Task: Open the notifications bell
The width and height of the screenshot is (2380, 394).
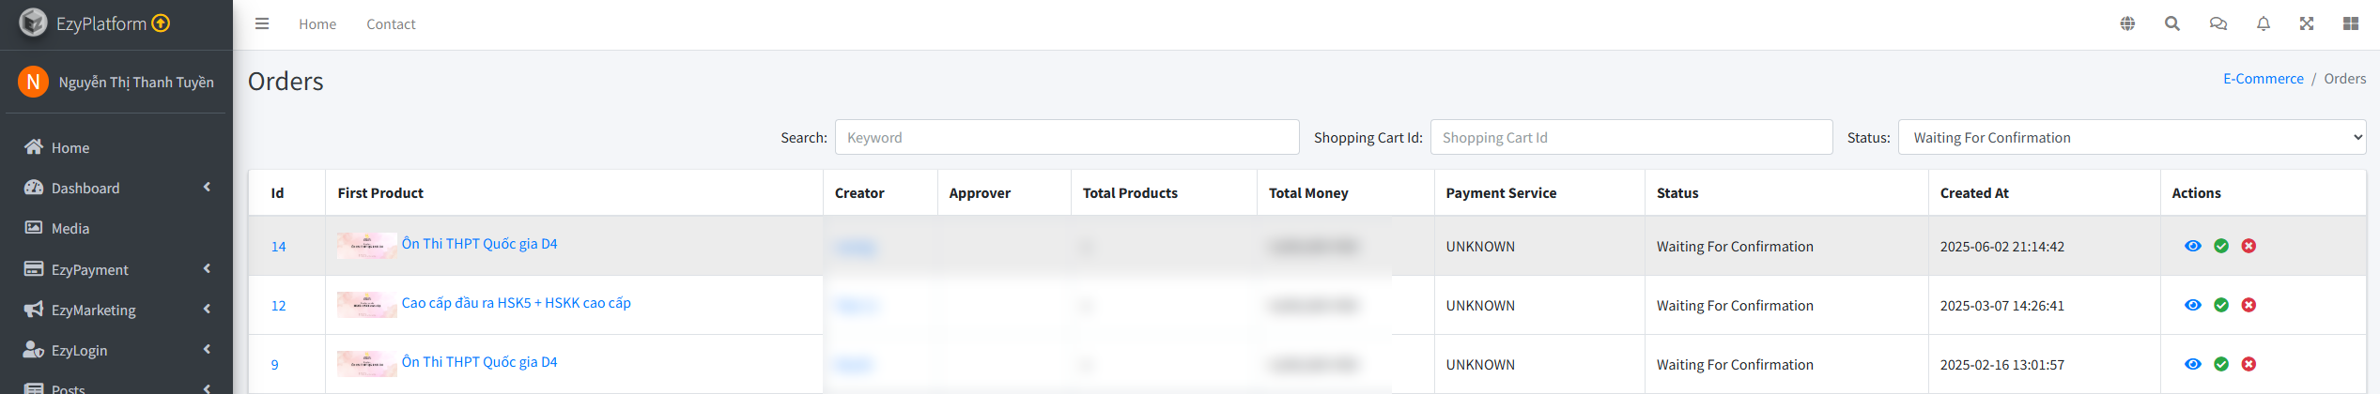Action: pyautogui.click(x=2264, y=24)
